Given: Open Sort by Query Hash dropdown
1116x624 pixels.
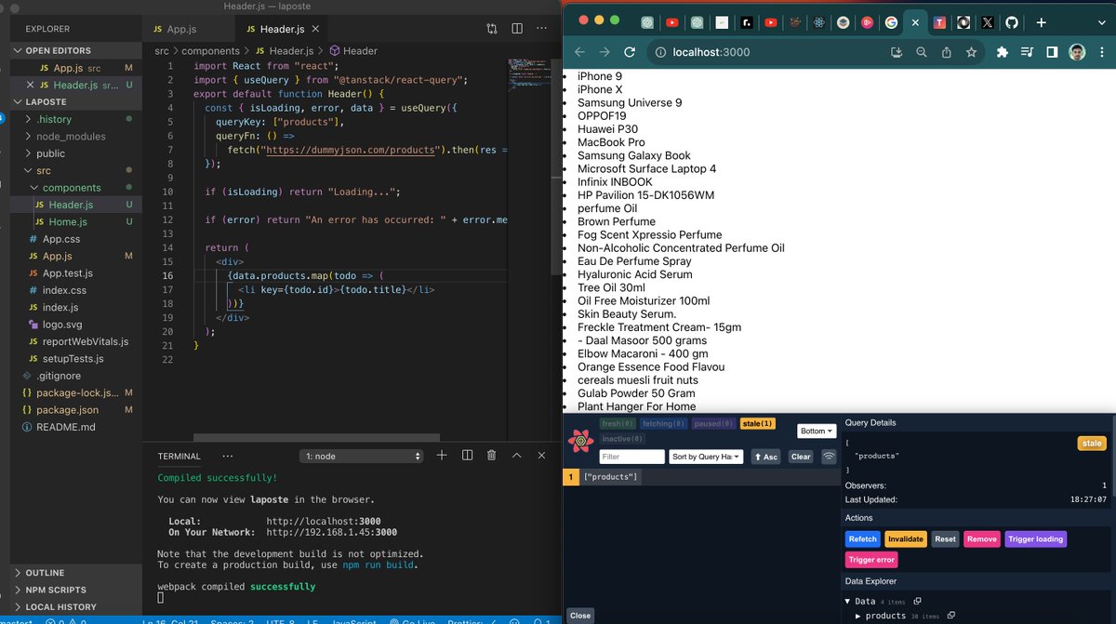Looking at the screenshot, I should [x=706, y=457].
